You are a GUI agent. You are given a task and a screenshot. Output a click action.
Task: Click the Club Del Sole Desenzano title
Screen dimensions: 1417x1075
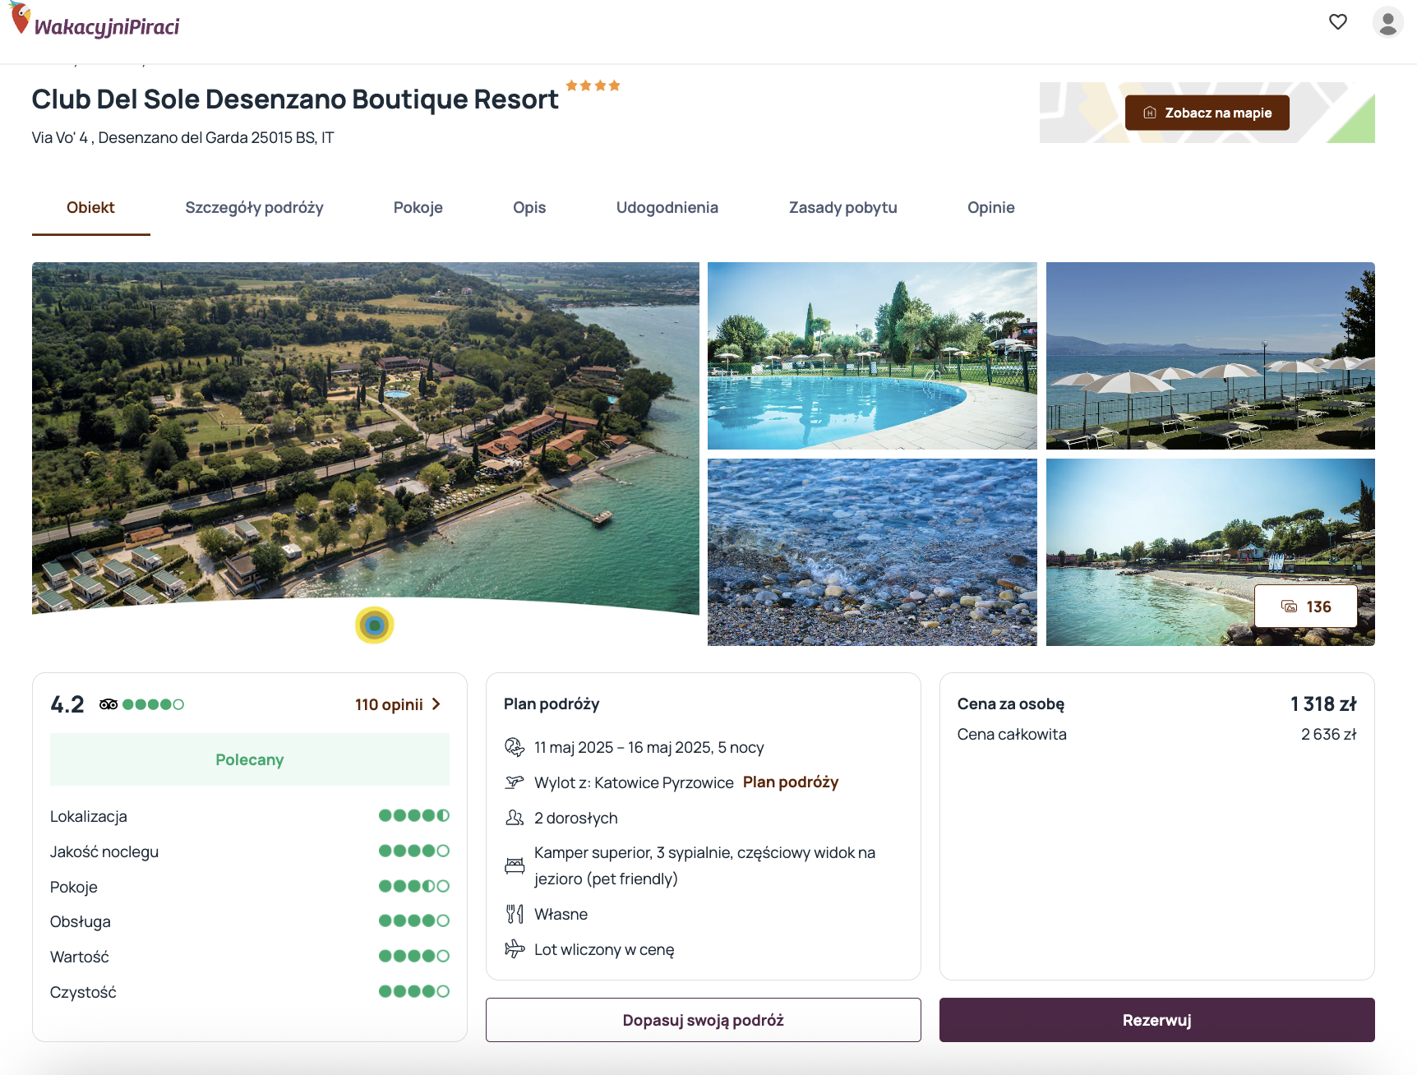point(295,99)
